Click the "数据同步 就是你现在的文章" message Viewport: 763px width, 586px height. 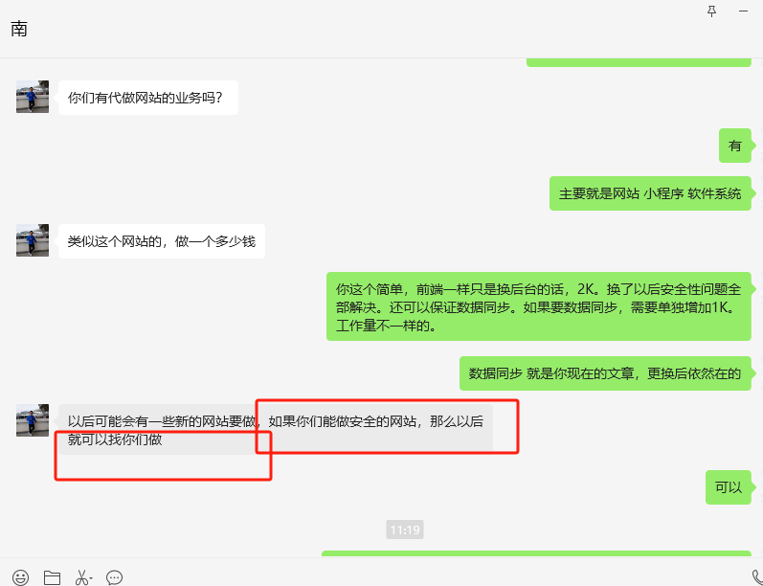[x=604, y=373]
